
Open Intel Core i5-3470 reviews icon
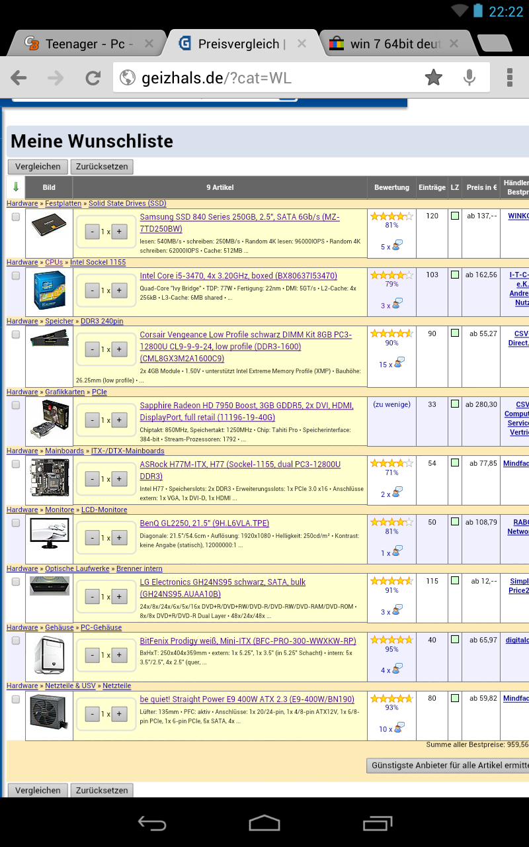[396, 305]
